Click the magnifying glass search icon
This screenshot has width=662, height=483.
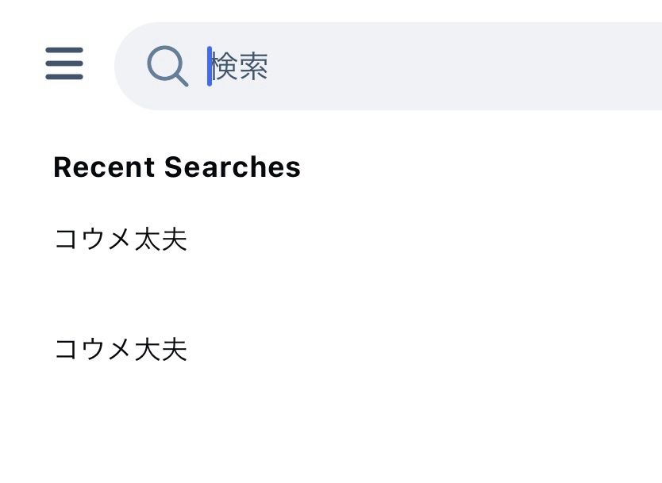coord(167,66)
